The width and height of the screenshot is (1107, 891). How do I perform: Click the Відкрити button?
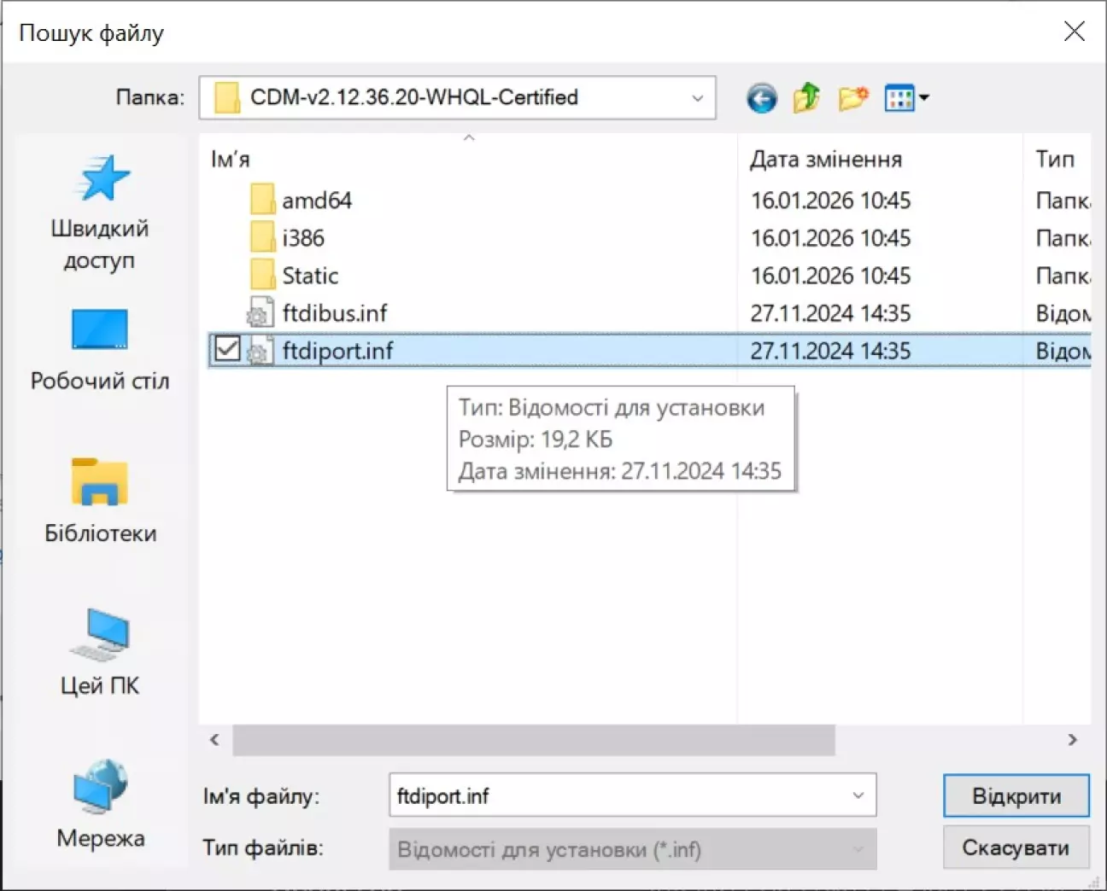[x=1016, y=795]
